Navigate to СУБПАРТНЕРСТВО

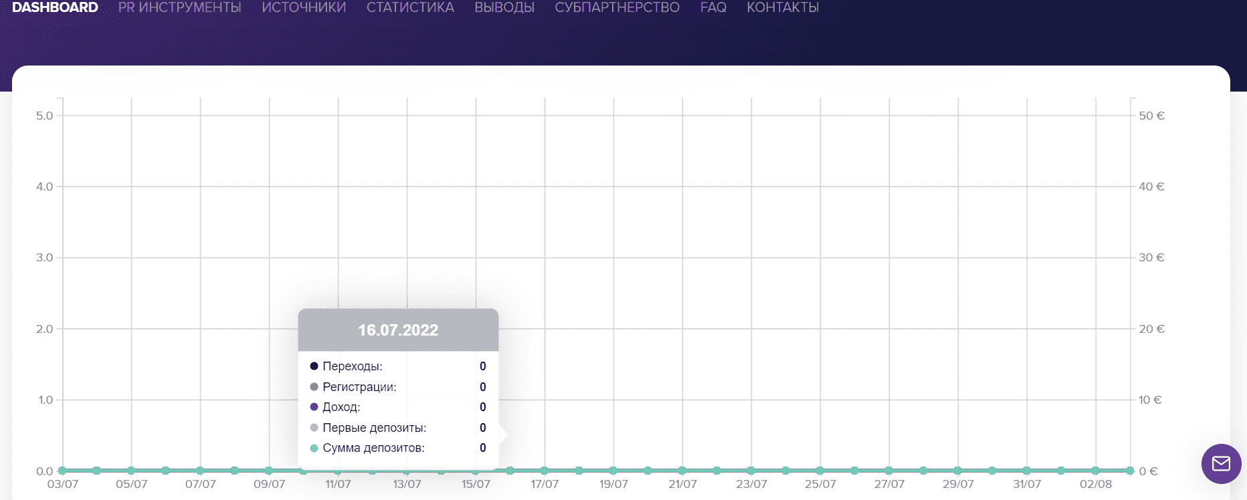(x=617, y=7)
